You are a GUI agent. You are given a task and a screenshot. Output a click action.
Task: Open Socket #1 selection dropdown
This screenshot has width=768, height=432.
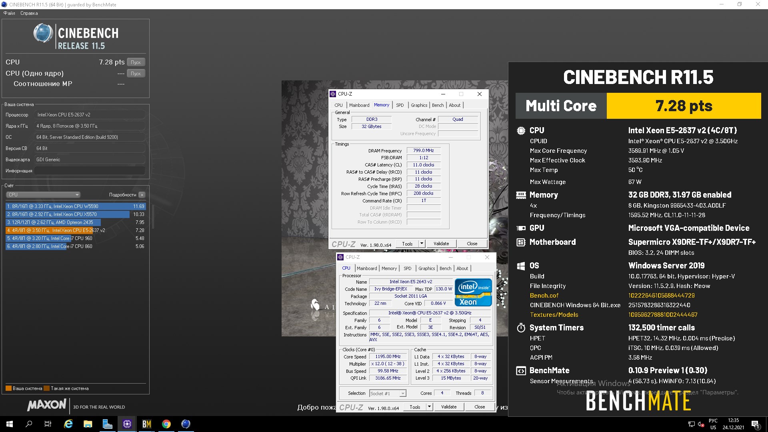click(x=388, y=394)
